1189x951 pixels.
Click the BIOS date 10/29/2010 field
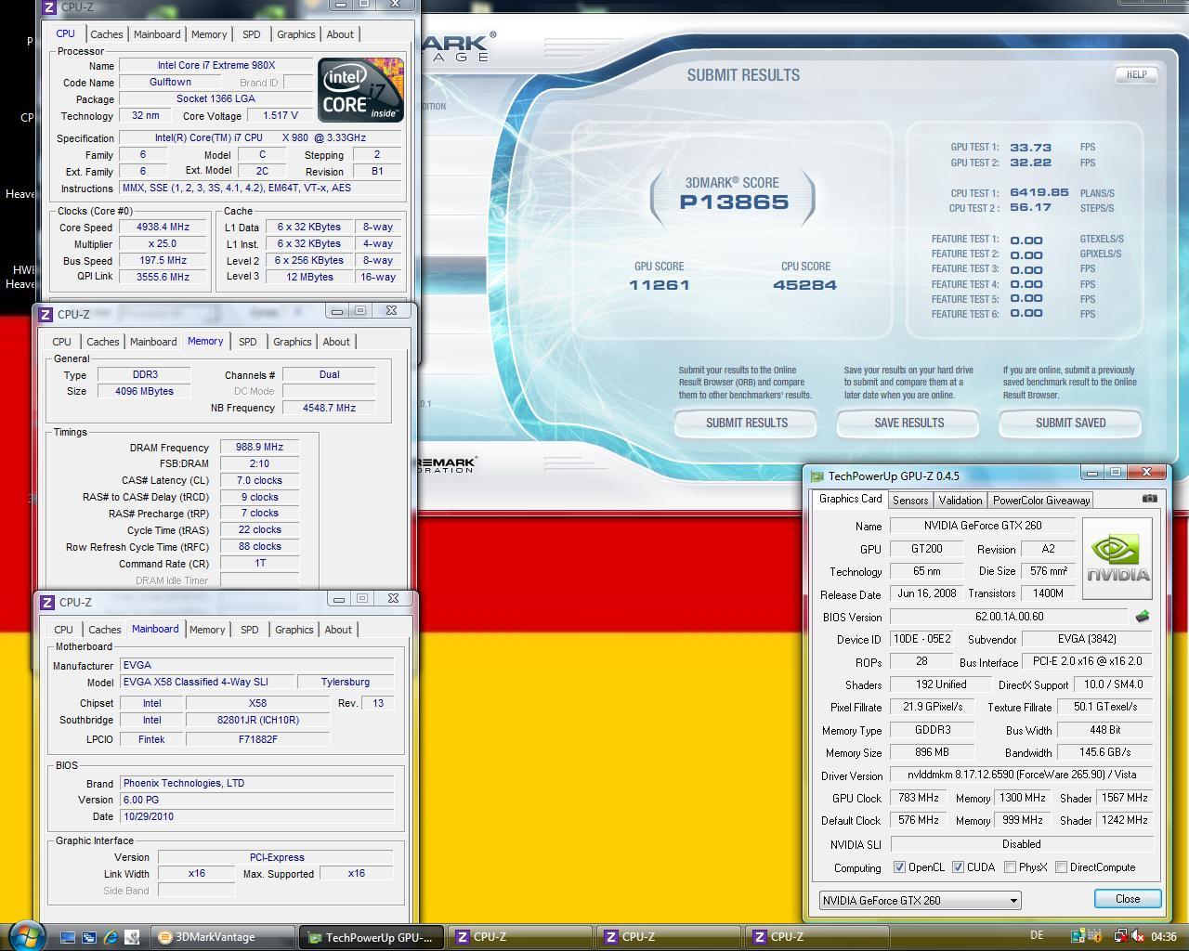[257, 817]
